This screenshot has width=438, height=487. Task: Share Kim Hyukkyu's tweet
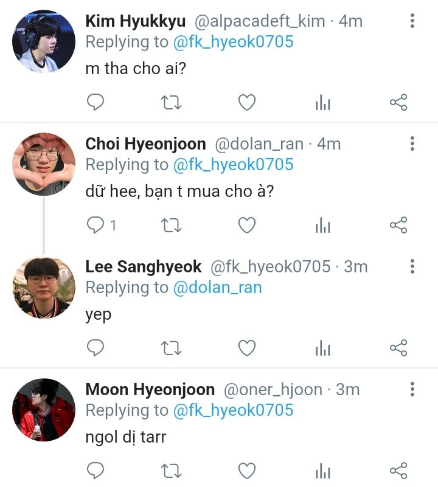click(x=398, y=103)
